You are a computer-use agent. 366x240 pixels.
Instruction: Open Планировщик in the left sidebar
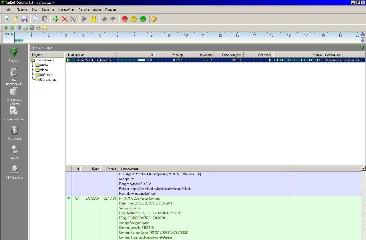coord(14,114)
